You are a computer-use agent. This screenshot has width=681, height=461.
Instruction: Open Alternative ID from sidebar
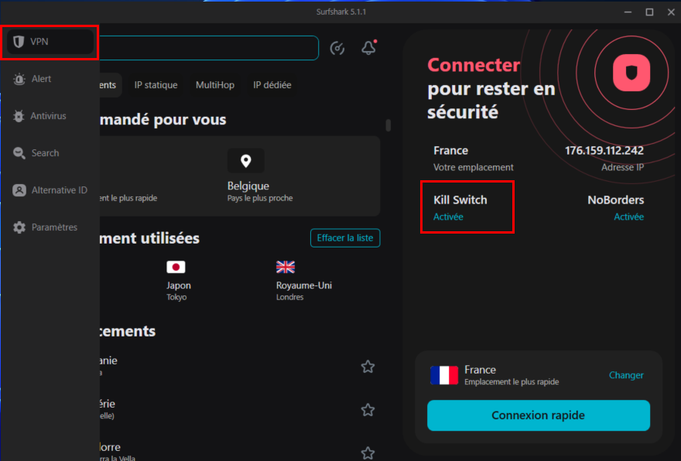click(x=50, y=190)
